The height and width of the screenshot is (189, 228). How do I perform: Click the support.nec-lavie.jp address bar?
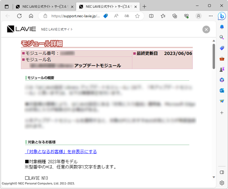tap(75, 16)
